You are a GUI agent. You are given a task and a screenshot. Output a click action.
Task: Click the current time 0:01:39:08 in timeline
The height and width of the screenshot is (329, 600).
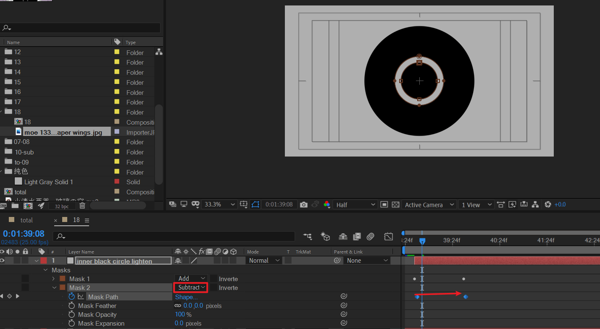24,234
